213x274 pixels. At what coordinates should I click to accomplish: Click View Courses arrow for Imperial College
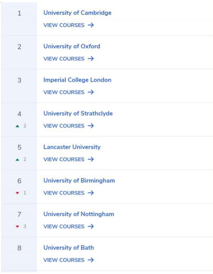tap(91, 92)
